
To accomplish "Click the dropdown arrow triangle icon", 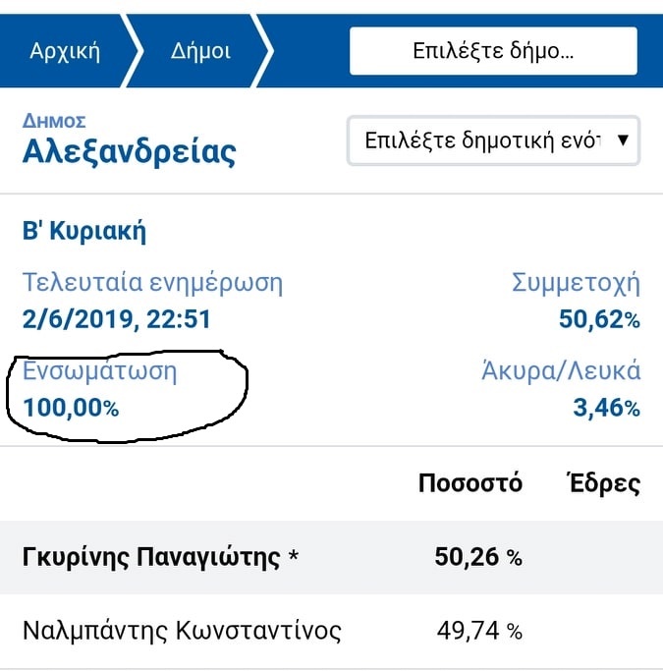I will (x=623, y=140).
